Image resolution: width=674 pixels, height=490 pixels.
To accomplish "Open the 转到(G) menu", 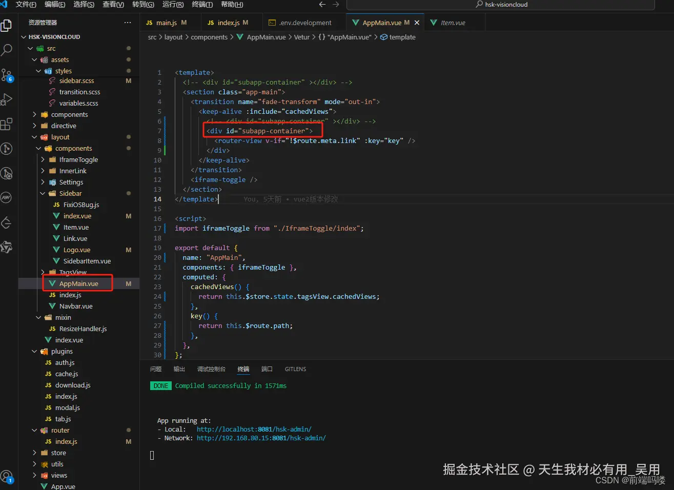I will tap(143, 5).
